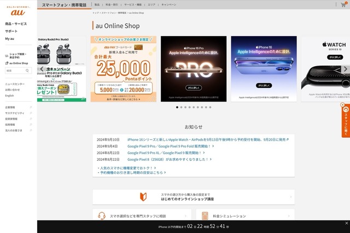The height and width of the screenshot is (233, 350).
Task: Open 商品・サービス in the sidebar
Action: click(16, 24)
